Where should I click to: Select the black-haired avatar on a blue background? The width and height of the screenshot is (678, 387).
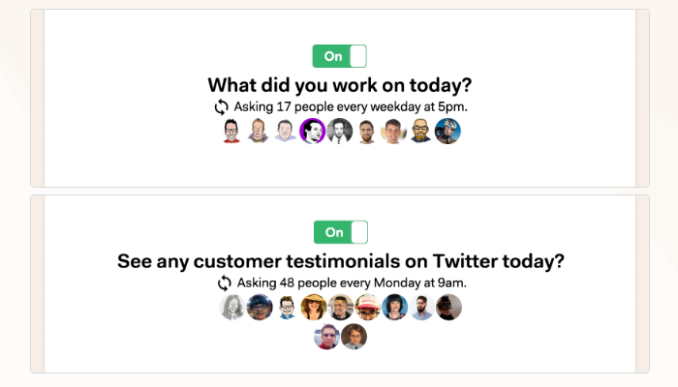tap(395, 308)
